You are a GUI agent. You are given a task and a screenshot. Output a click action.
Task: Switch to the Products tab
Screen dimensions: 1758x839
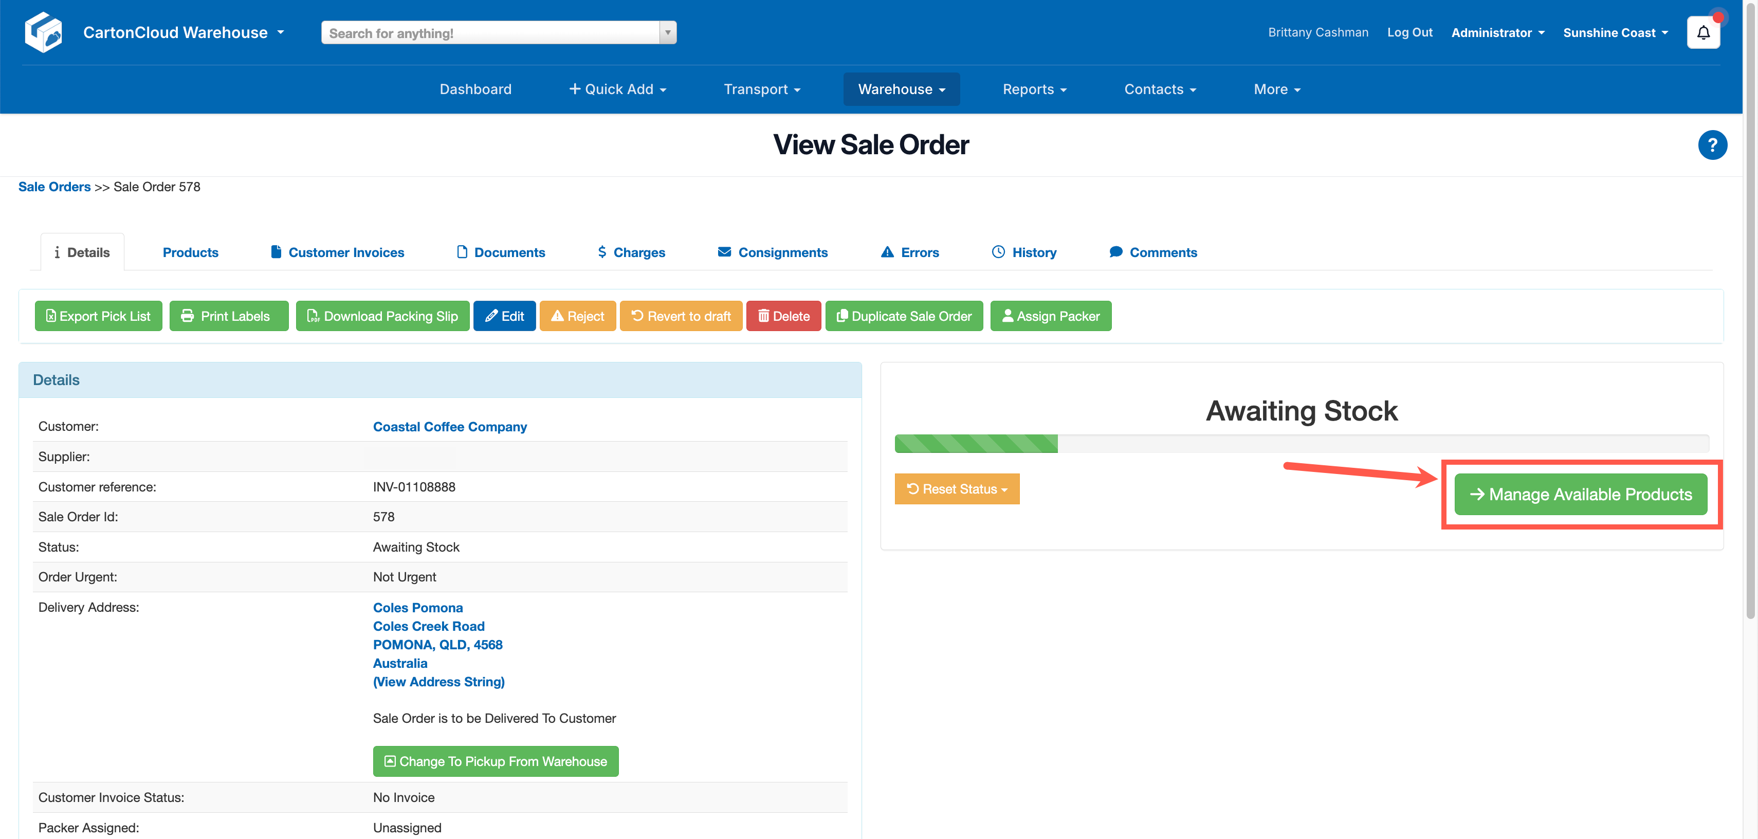190,252
